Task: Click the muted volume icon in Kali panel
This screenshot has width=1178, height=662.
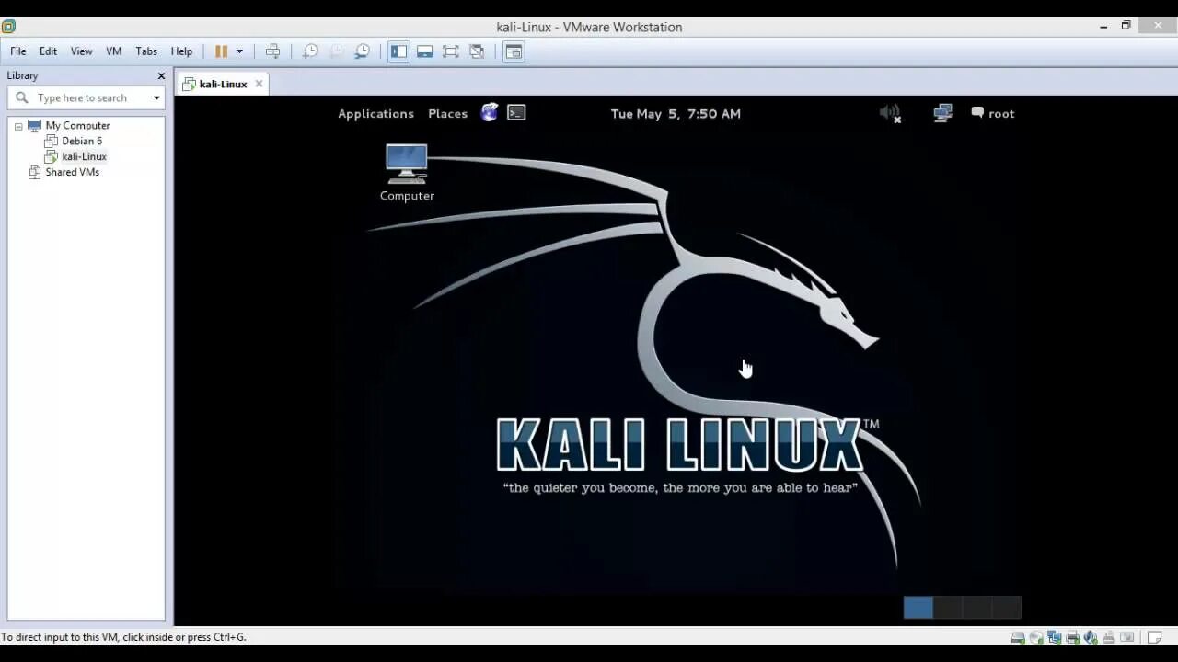Action: coord(890,113)
